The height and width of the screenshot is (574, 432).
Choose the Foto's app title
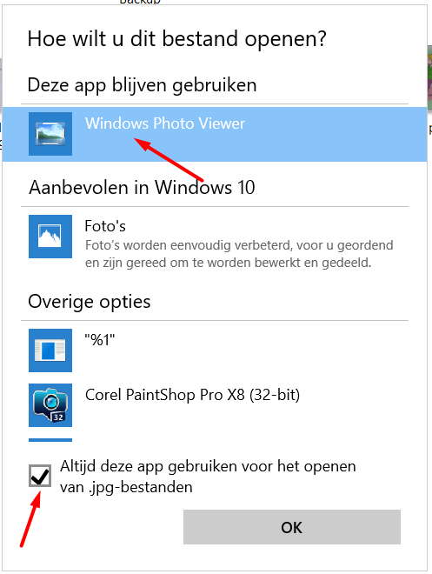[105, 226]
